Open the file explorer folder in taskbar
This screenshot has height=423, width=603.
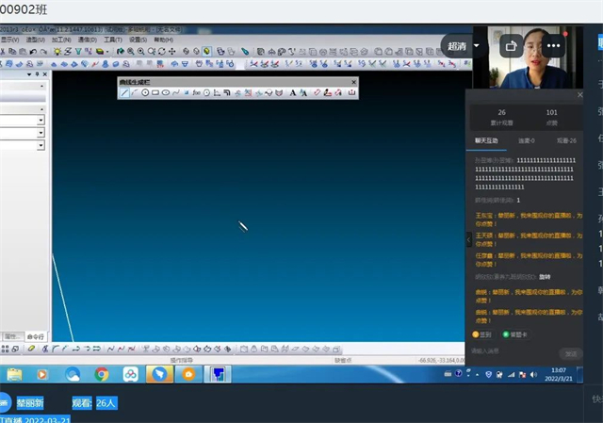pyautogui.click(x=15, y=374)
